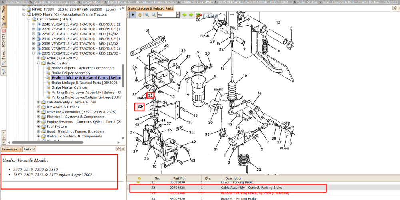Open Brake Caliper Assembly page
This screenshot has width=400, height=200.
(71, 73)
